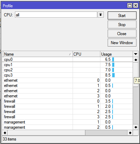140x144 pixels.
Task: Open the CPU selection dropdown arrow
Action: click(100, 15)
